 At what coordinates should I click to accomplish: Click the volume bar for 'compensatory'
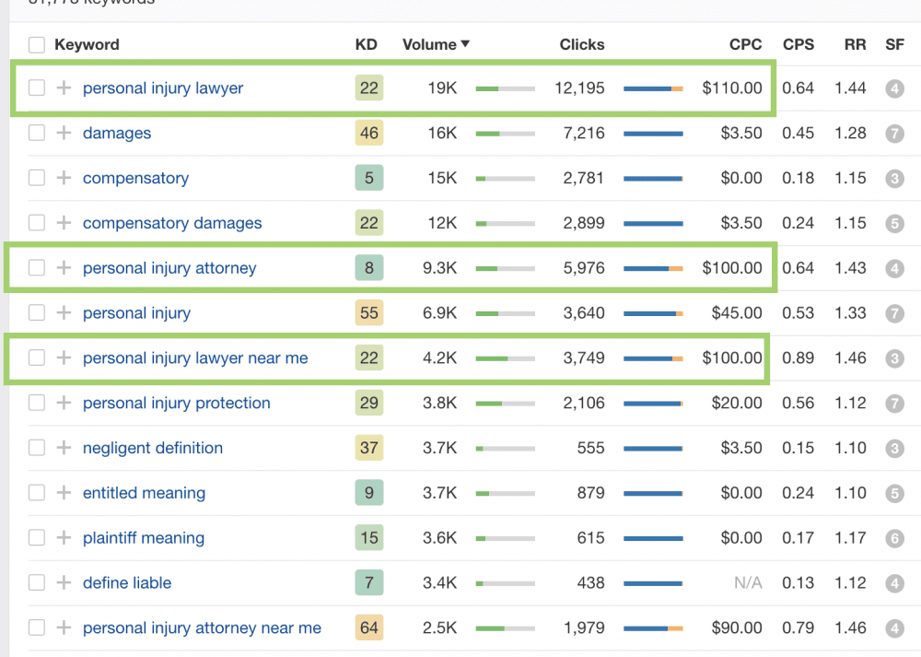[505, 178]
